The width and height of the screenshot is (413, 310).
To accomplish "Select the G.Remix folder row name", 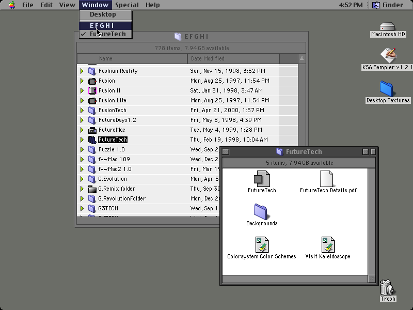I will (x=117, y=189).
